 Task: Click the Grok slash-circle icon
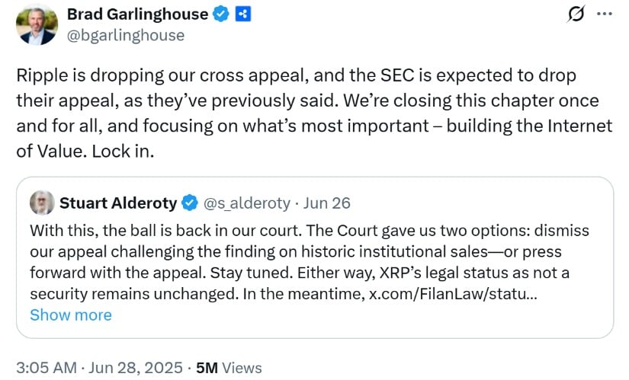click(x=576, y=14)
